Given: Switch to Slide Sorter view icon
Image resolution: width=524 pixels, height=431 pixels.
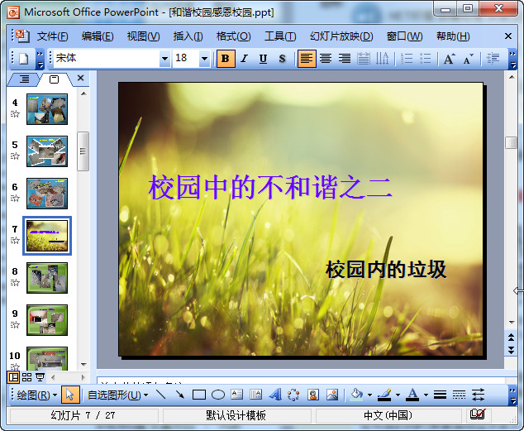Looking at the screenshot, I should click(26, 377).
